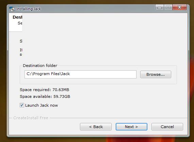This screenshot has height=142, width=194.
Task: Close the installer with the red X
Action: point(179,7)
